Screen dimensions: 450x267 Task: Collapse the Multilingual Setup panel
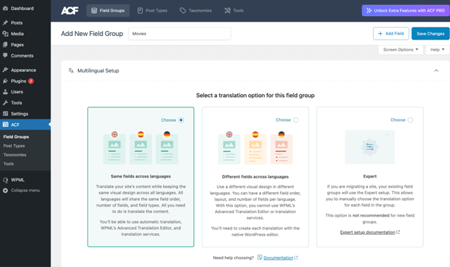coord(436,71)
